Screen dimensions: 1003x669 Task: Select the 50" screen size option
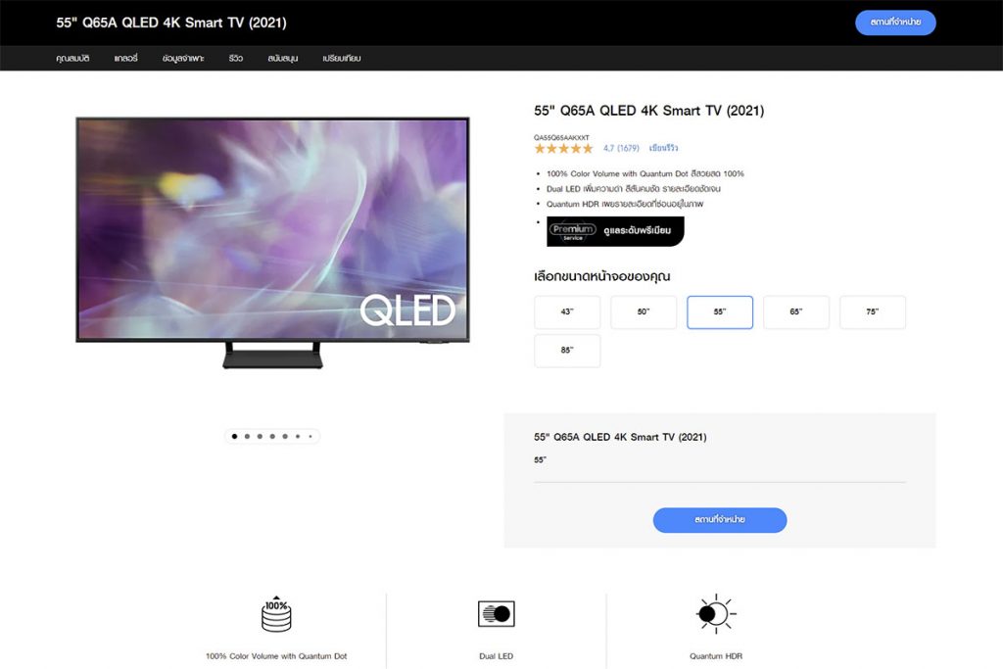coord(644,312)
